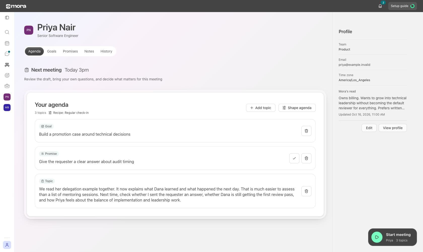The image size is (423, 252).
Task: Start the meeting with Priya
Action: (x=392, y=237)
